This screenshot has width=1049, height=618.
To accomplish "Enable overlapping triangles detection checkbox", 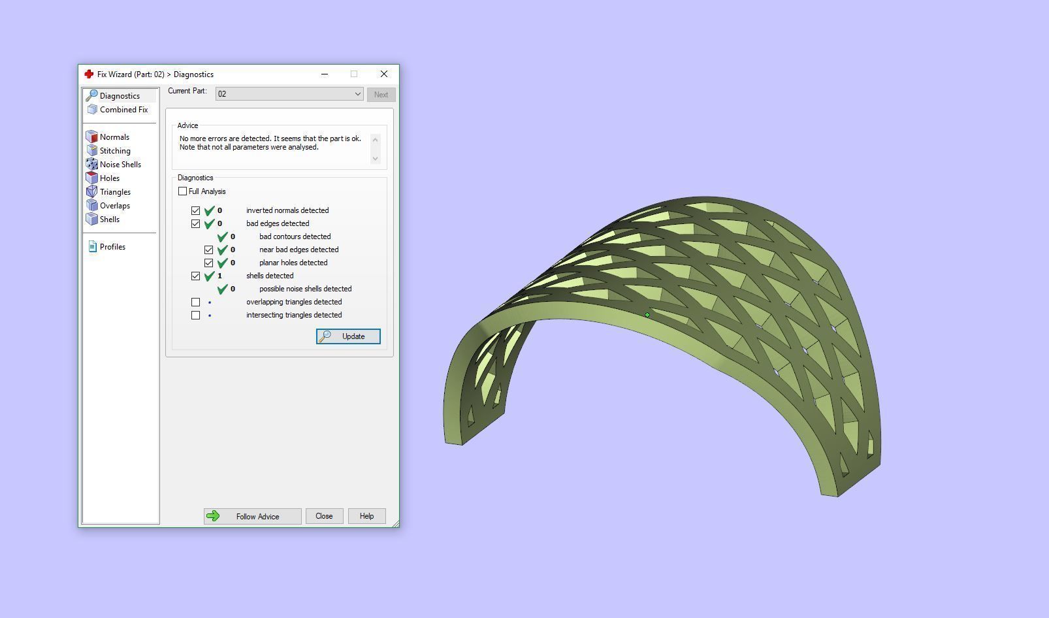I will pos(195,302).
